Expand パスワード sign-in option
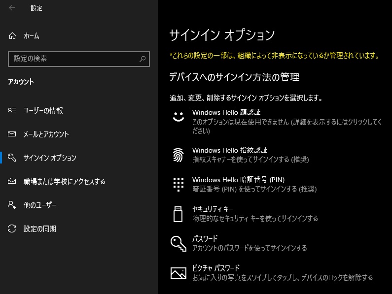Viewport: 392px width, 294px height. coord(276,243)
